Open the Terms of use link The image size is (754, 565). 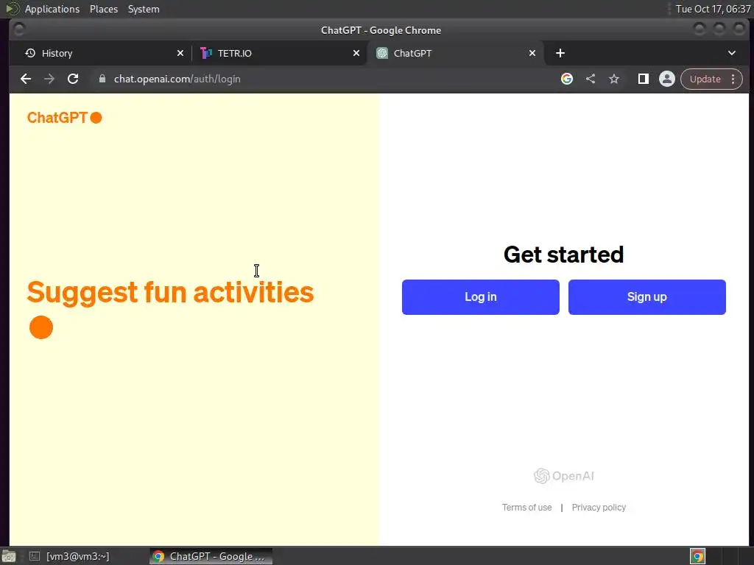pyautogui.click(x=526, y=508)
